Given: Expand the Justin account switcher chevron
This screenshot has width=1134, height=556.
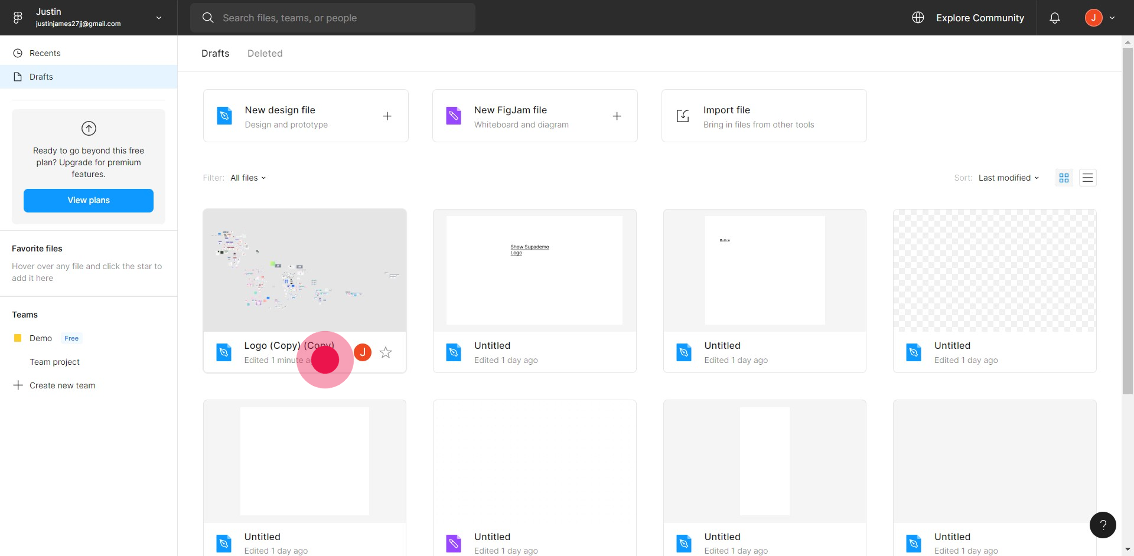Looking at the screenshot, I should click(x=159, y=18).
